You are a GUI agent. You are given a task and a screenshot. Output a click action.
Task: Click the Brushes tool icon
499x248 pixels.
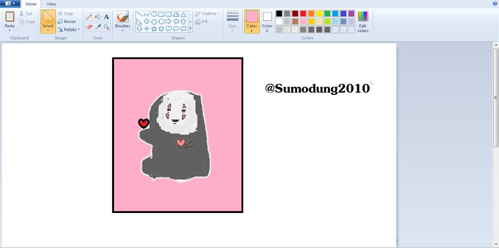coord(122,17)
